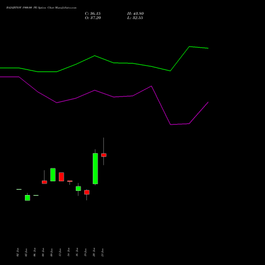Click the '02 Jan' date axis label
This screenshot has width=265, height=265.
pos(17,252)
